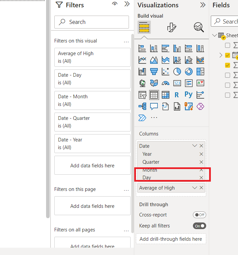Screen dimensions: 238x255
Task: Collapse the Visualizations pane with double chevron
Action: (x=203, y=5)
